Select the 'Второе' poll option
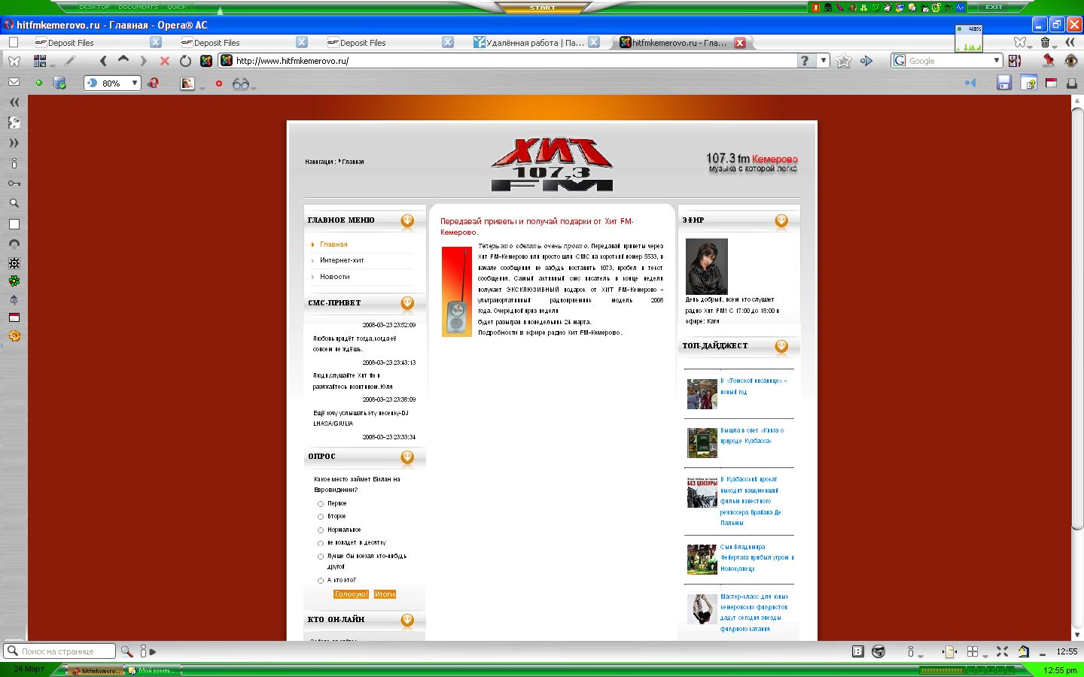Image resolution: width=1084 pixels, height=677 pixels. (321, 517)
